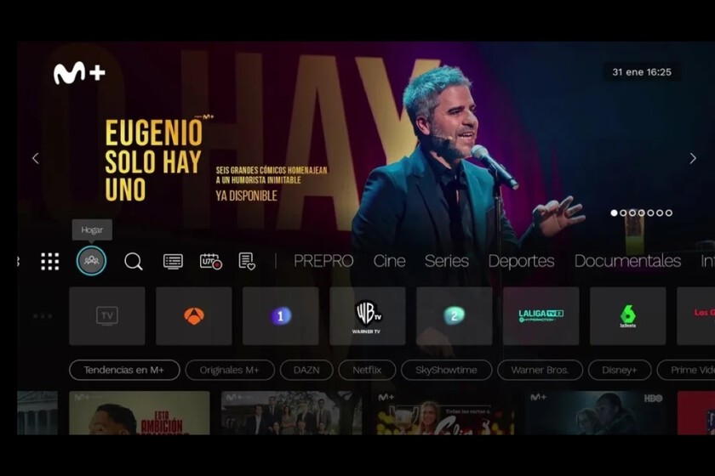The width and height of the screenshot is (715, 476).
Task: Open the Documentales category
Action: tap(627, 261)
